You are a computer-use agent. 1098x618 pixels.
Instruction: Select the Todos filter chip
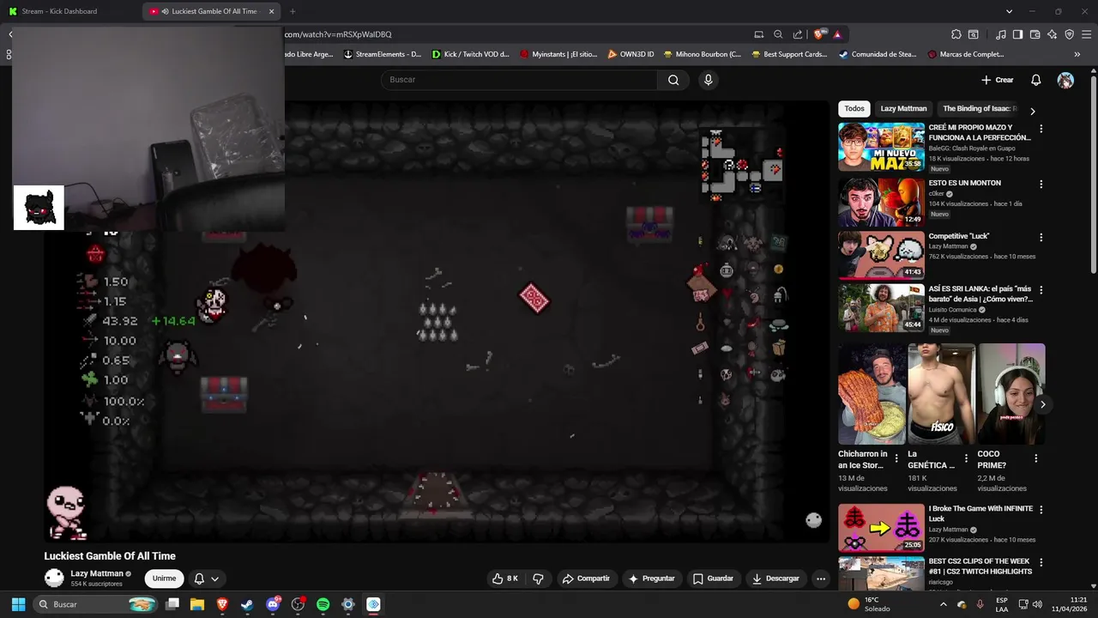pyautogui.click(x=854, y=109)
